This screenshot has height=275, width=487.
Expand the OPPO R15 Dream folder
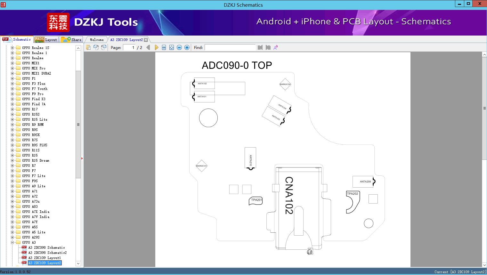point(12,160)
